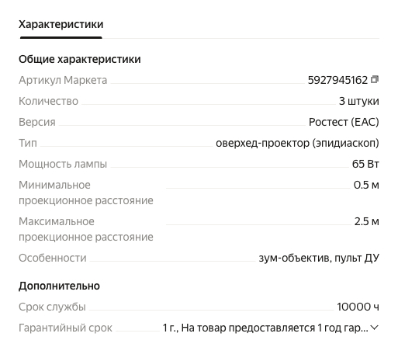Click the Срок службы value 10000 ч

358,307
